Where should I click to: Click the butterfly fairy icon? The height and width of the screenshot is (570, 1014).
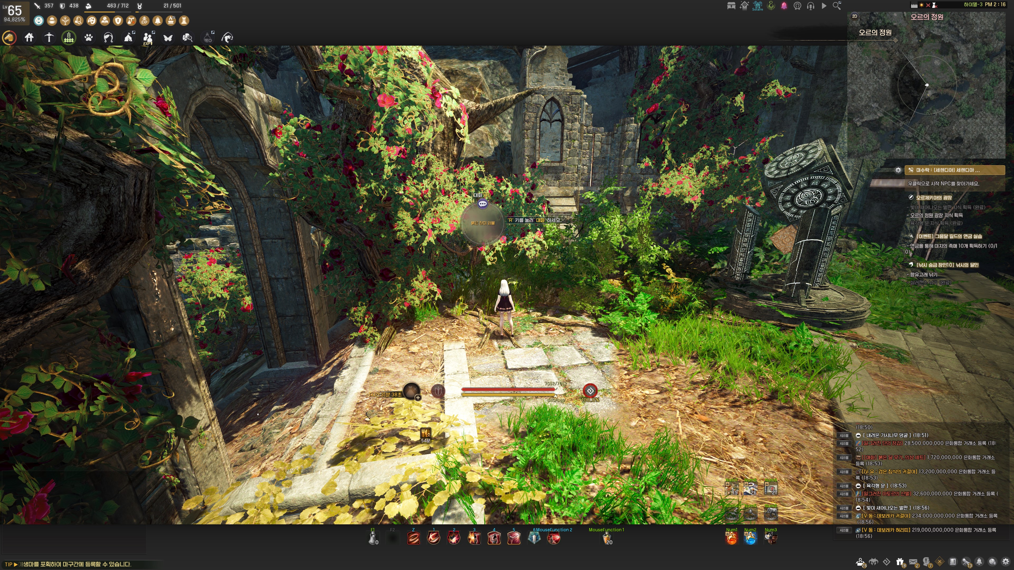pyautogui.click(x=168, y=38)
